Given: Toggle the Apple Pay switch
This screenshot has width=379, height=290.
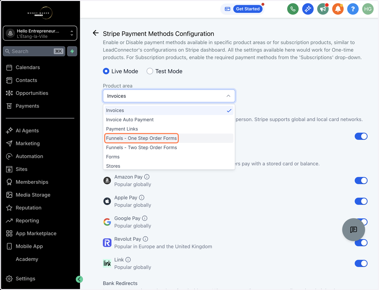Looking at the screenshot, I should pyautogui.click(x=361, y=201).
